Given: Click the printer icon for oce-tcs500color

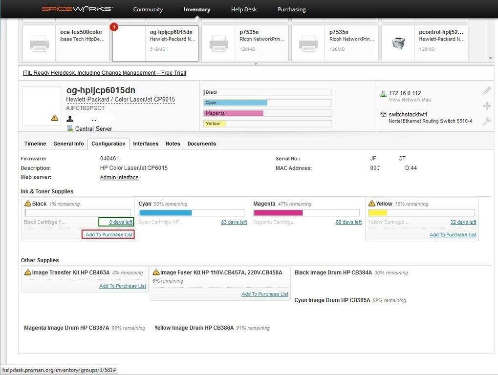Looking at the screenshot, I should tap(39, 43).
